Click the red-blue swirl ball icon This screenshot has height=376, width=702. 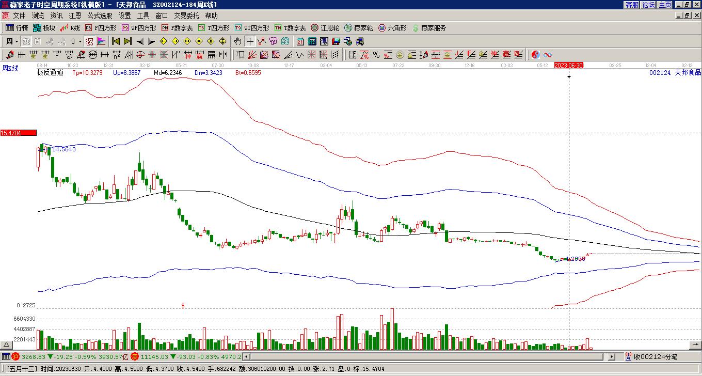[x=536, y=55]
